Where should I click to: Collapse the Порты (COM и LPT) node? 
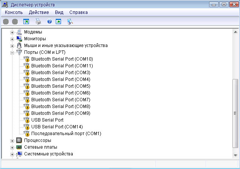tap(12, 52)
